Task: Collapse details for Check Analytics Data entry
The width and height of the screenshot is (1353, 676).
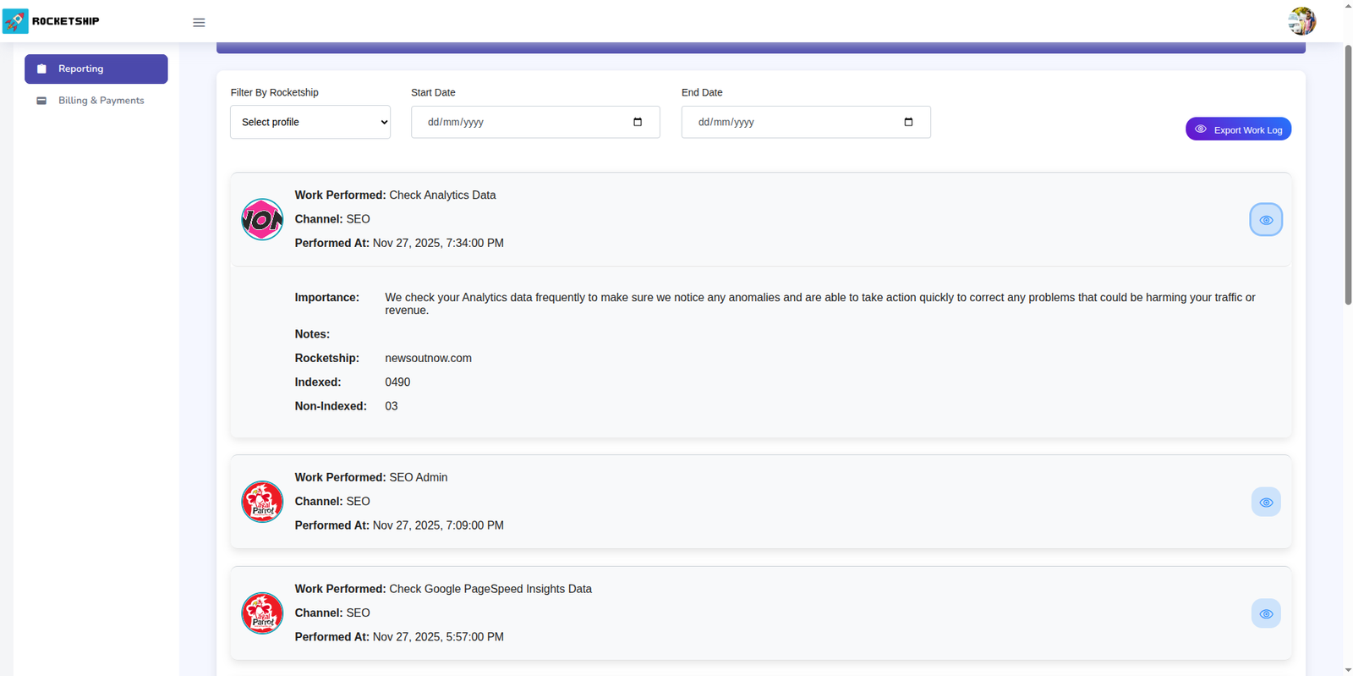Action: point(1265,220)
